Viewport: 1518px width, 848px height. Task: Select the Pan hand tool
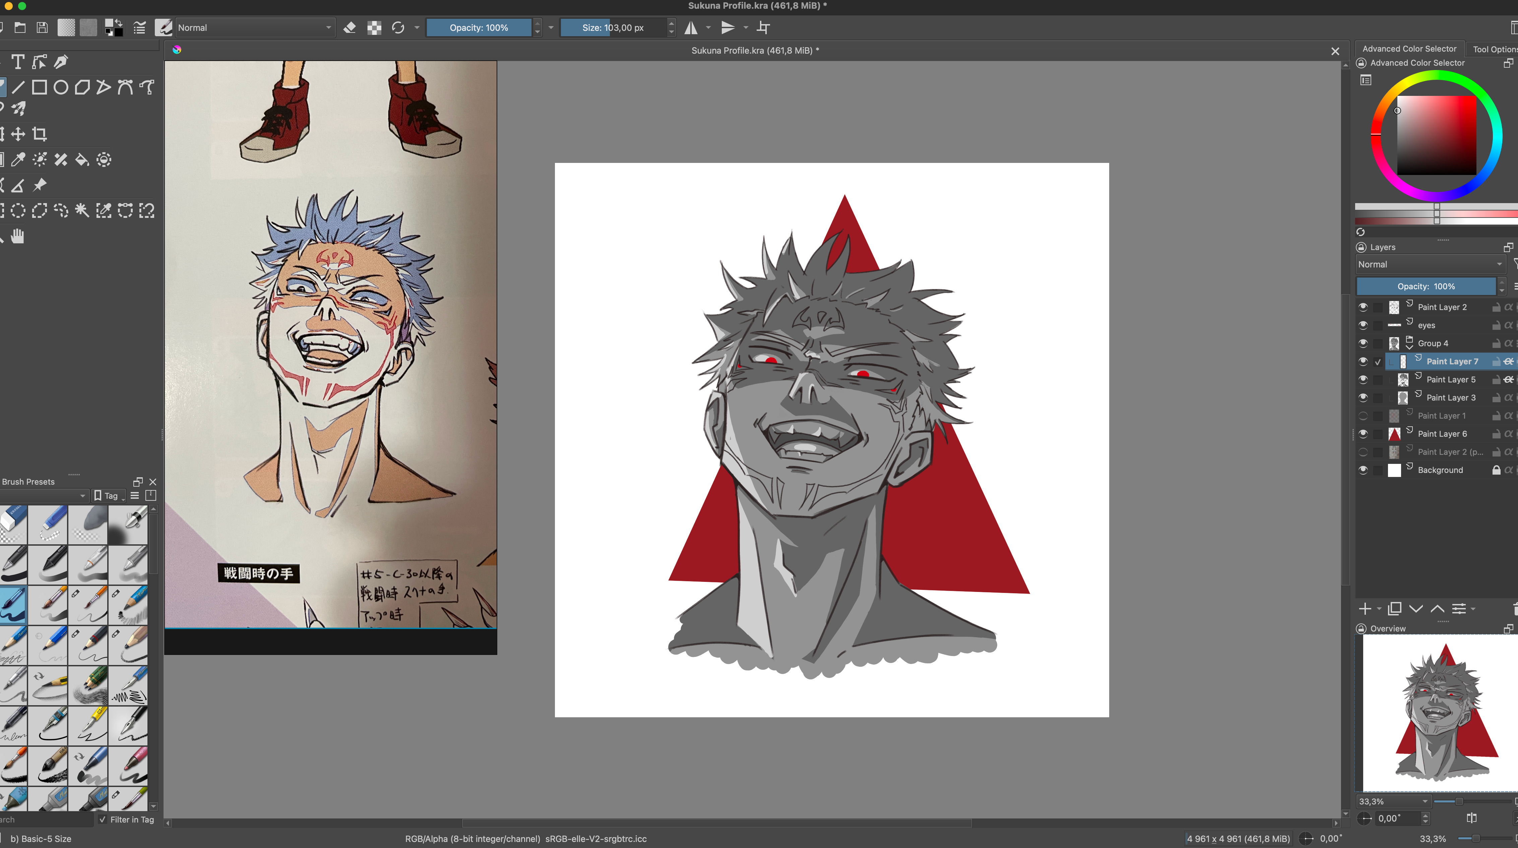(18, 236)
